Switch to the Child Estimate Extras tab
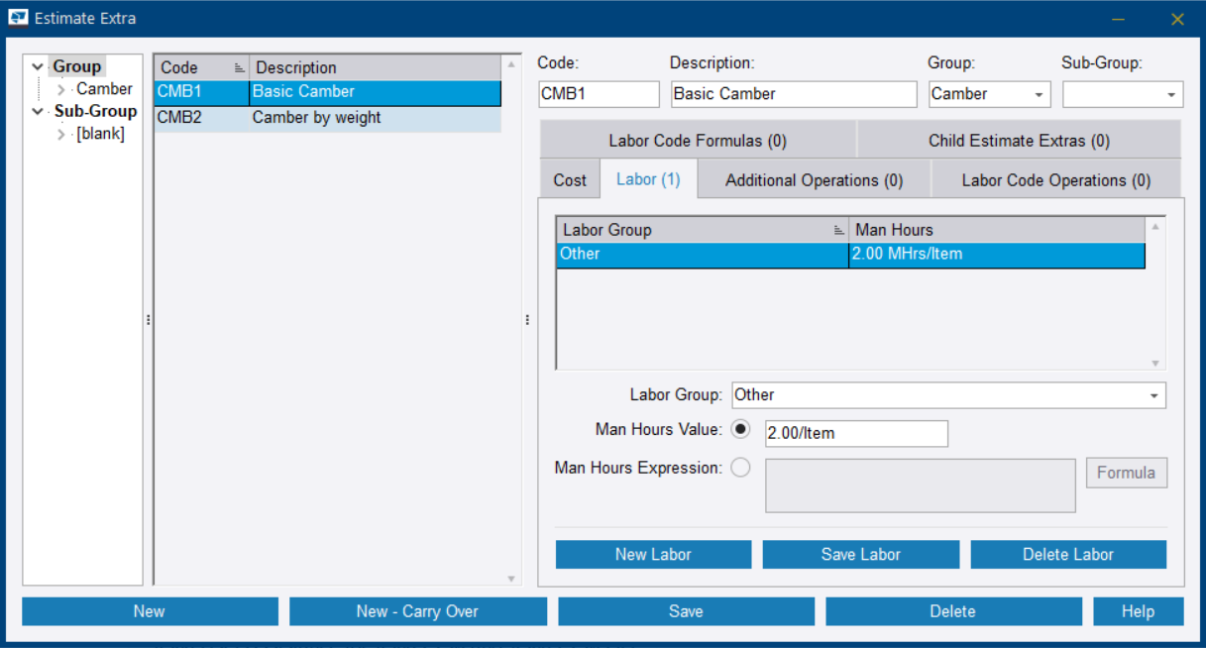The width and height of the screenshot is (1206, 648). 1019,140
